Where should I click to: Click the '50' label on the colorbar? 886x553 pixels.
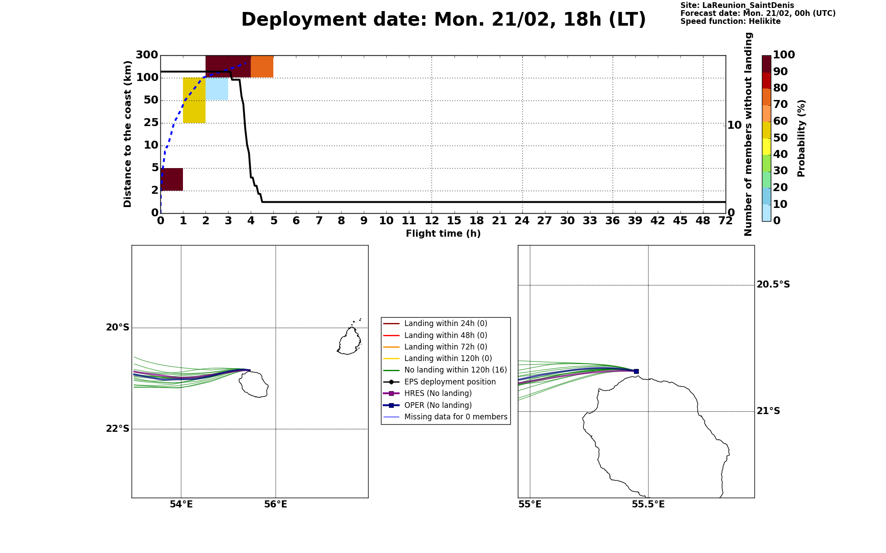(781, 138)
